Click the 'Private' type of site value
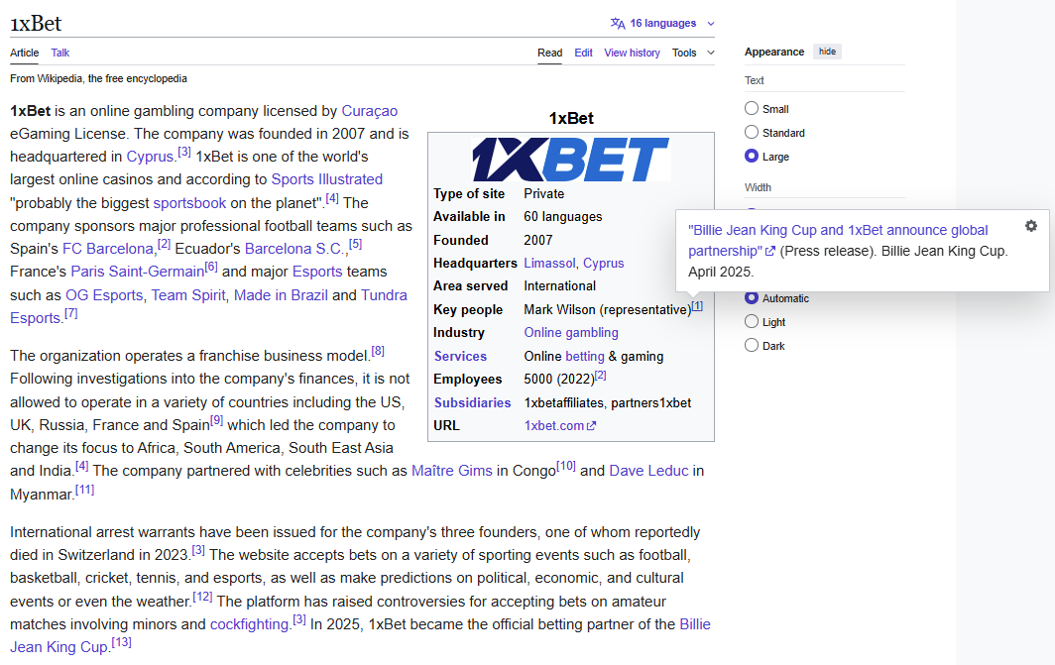 (544, 193)
